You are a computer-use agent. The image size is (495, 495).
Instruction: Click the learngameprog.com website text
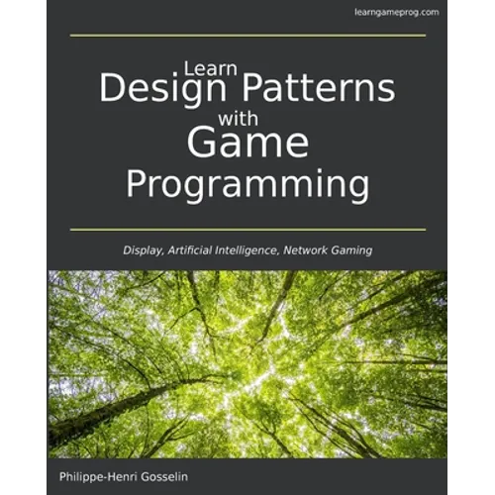pos(397,13)
